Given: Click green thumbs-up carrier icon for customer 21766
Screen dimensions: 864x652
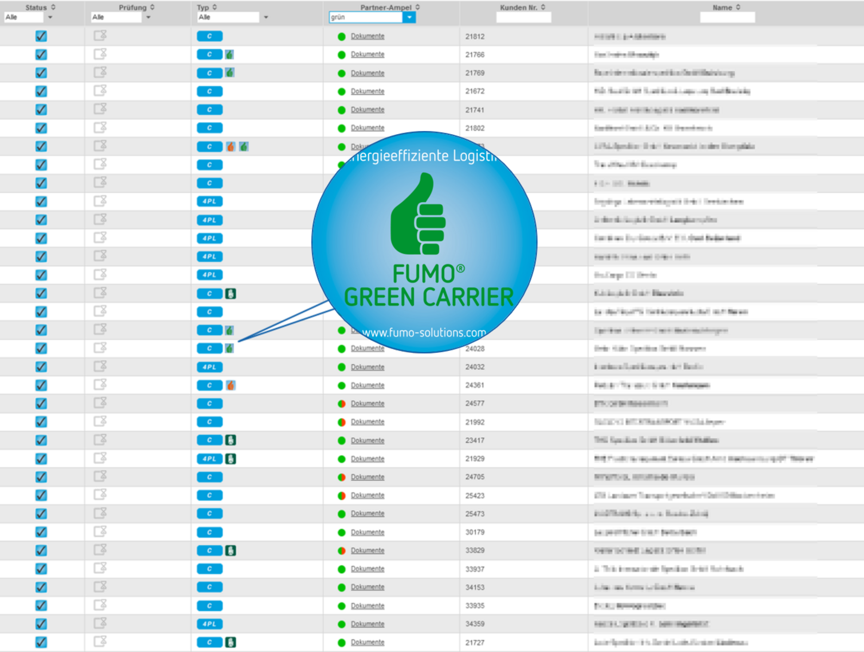Looking at the screenshot, I should coord(230,54).
